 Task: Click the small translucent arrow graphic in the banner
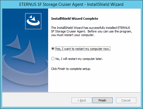[x=14, y=42]
